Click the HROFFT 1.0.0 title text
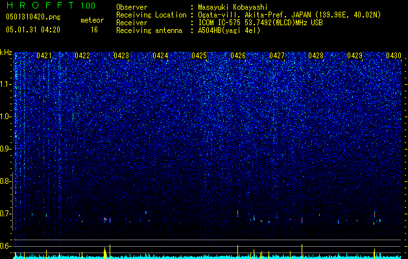408x259 pixels. 51,5
